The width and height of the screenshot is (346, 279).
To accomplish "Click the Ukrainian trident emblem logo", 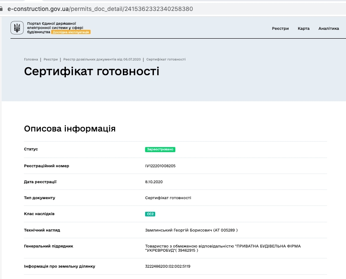I will coord(17,28).
